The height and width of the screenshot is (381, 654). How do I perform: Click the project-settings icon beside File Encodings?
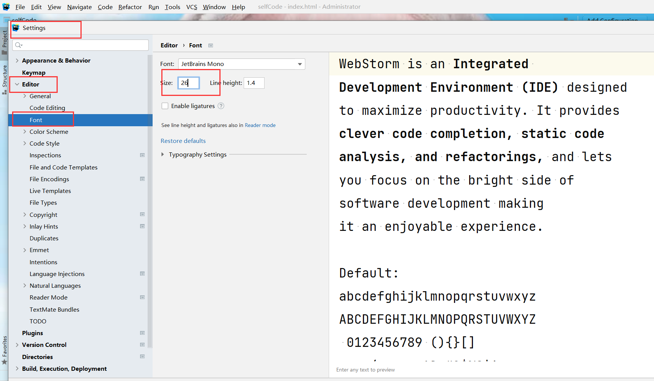(x=142, y=179)
